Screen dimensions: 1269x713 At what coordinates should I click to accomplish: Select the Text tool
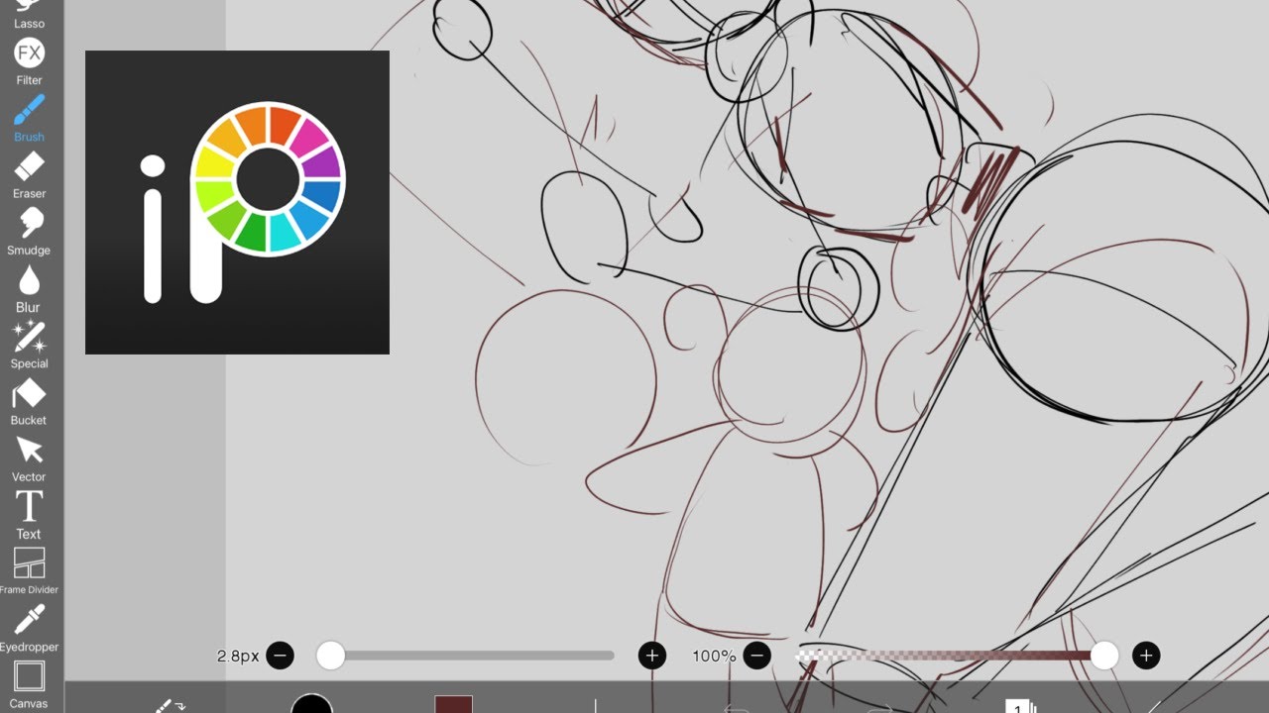(29, 515)
